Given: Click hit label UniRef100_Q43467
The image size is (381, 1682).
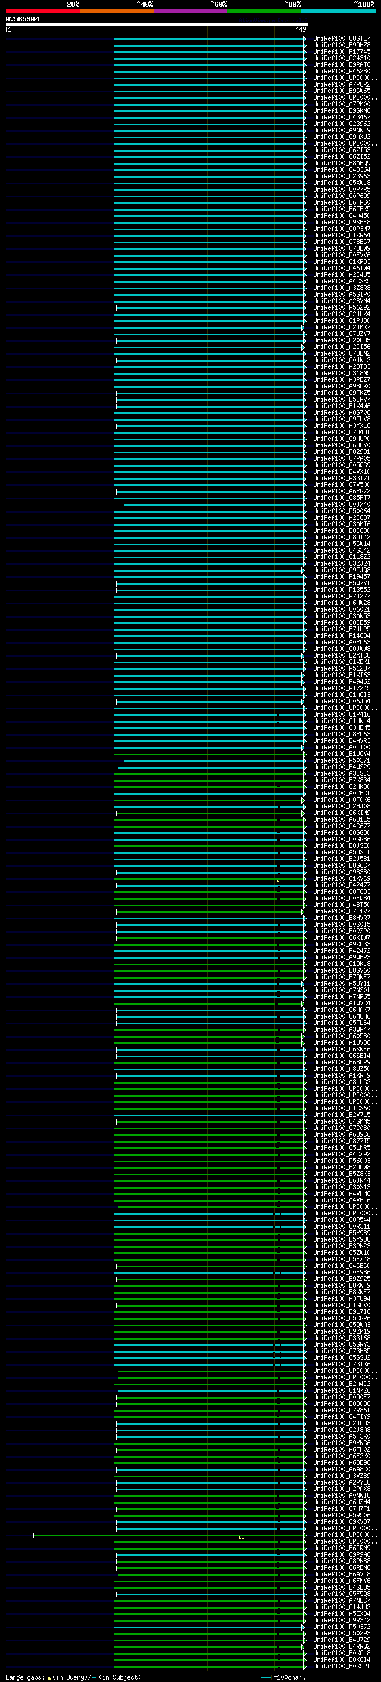Looking at the screenshot, I should pyautogui.click(x=342, y=118).
